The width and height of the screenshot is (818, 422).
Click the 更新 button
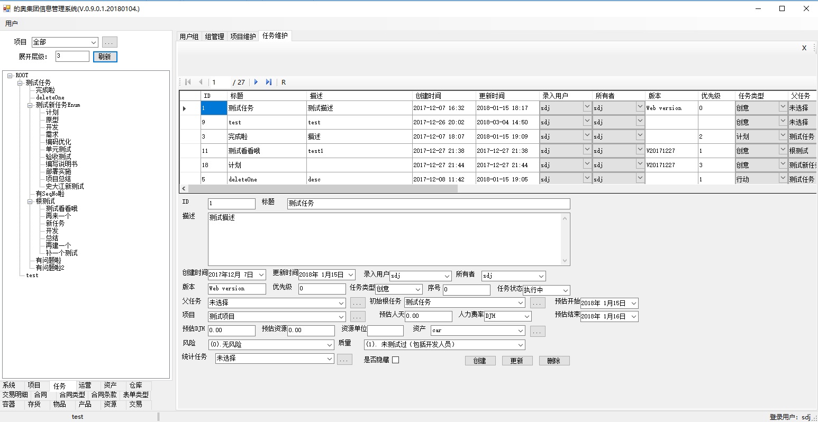516,361
